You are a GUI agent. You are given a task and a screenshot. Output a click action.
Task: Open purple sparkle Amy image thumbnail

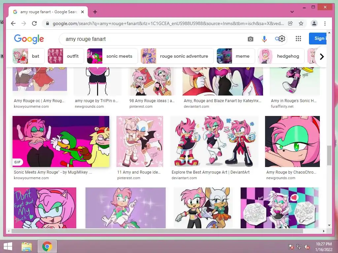(x=125, y=208)
